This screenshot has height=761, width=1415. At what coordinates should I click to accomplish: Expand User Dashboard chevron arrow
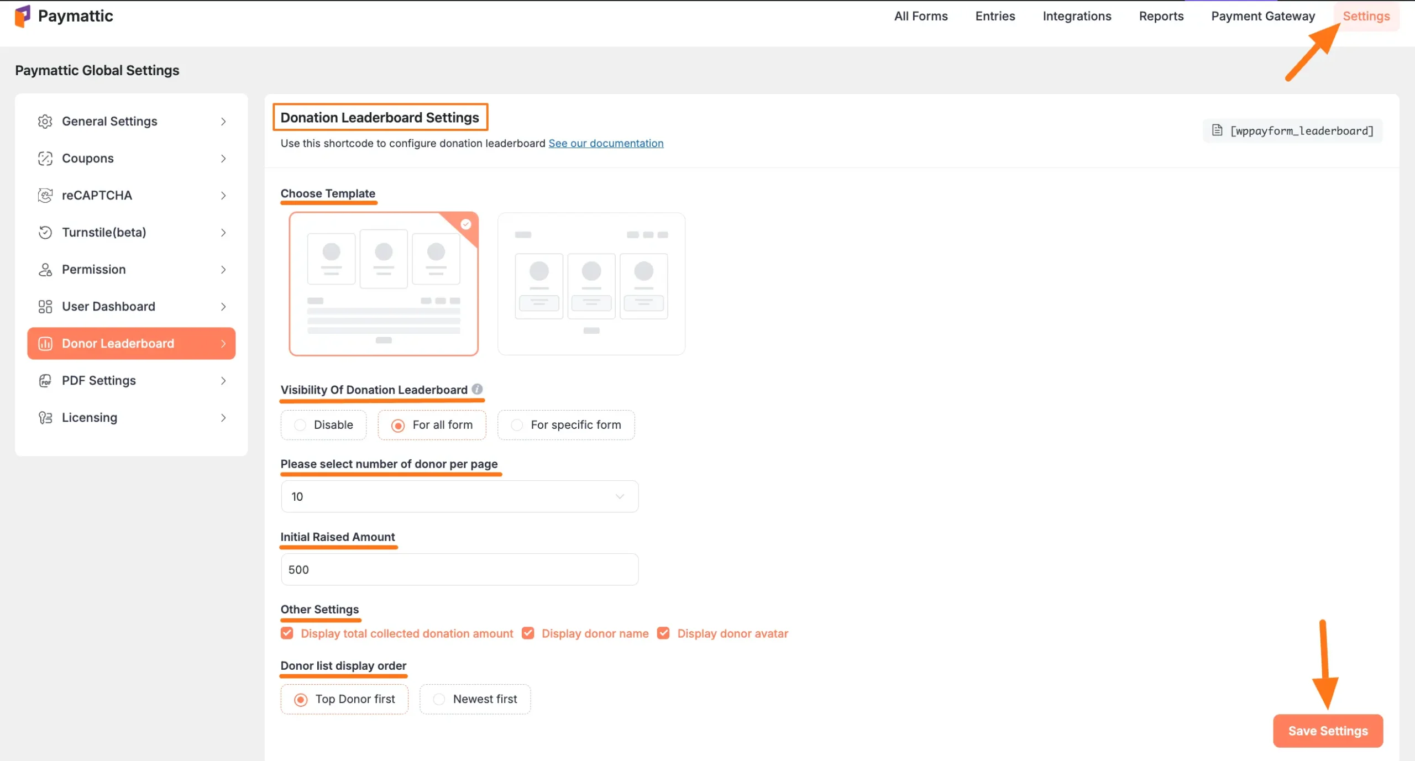[223, 307]
